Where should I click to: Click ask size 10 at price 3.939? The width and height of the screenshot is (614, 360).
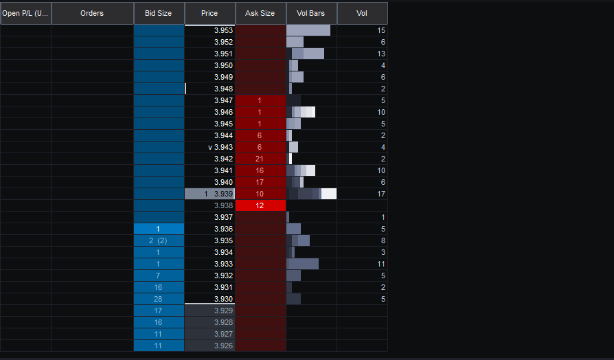click(x=261, y=194)
